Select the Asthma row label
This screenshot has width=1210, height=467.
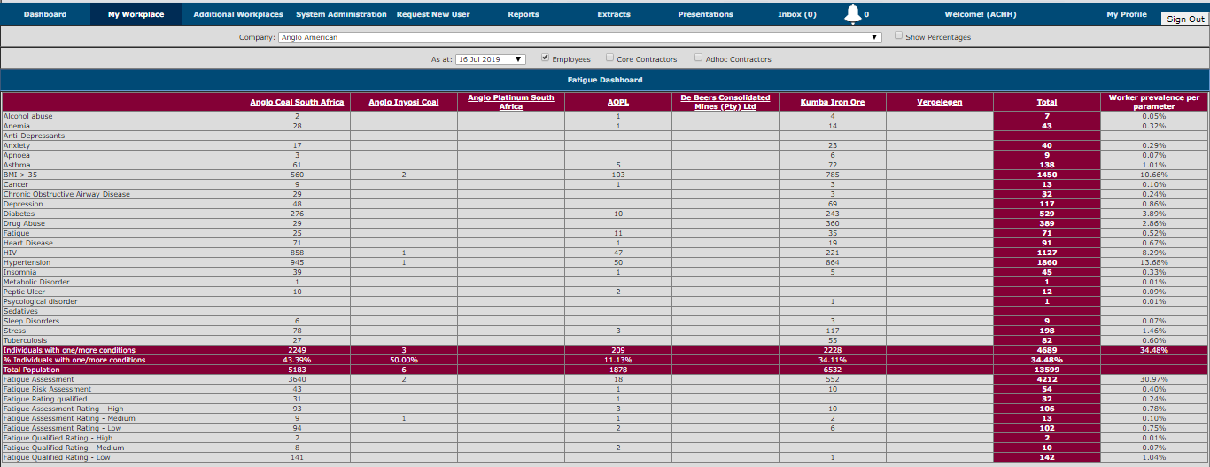(x=16, y=165)
